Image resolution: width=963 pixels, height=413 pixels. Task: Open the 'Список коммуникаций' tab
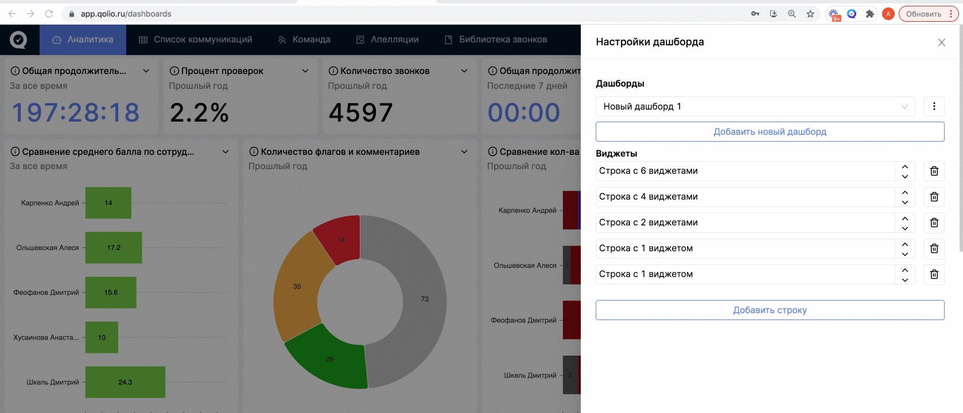(x=196, y=40)
